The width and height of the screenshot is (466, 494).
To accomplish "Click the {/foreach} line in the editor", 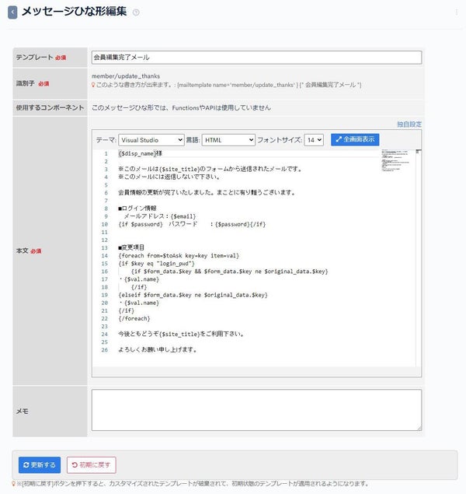I will tap(134, 318).
